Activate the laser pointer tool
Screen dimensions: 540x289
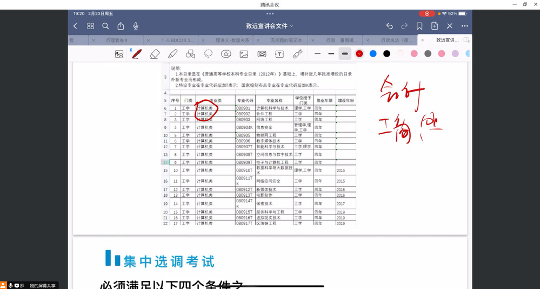coord(297,54)
